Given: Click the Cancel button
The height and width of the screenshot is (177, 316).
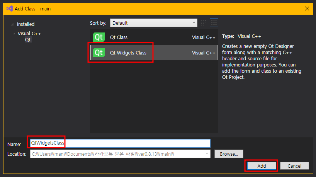Looking at the screenshot, I should tap(294, 166).
